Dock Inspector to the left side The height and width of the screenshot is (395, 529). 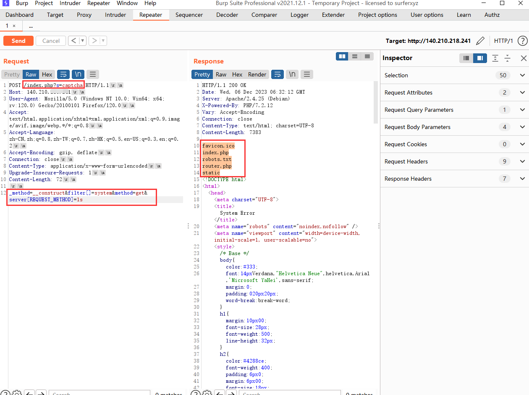[466, 58]
